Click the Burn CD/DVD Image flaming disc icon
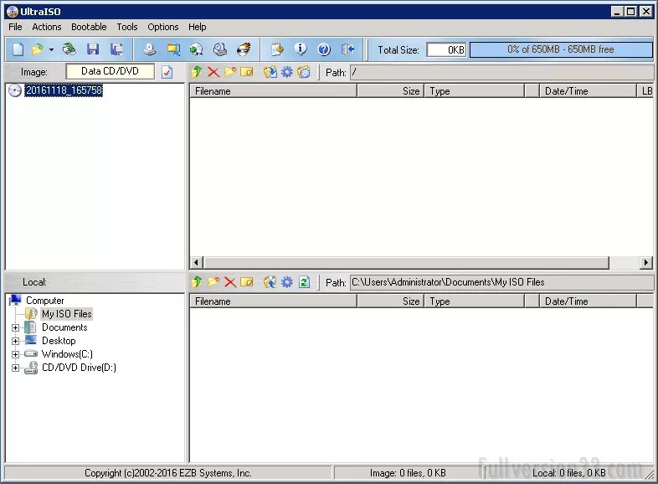 point(244,49)
